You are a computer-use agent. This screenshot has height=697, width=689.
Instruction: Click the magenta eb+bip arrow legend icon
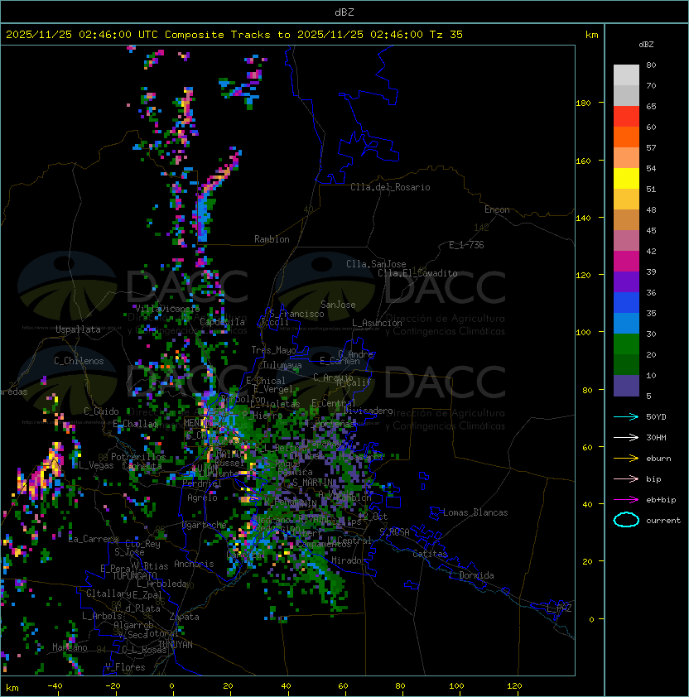coord(626,500)
